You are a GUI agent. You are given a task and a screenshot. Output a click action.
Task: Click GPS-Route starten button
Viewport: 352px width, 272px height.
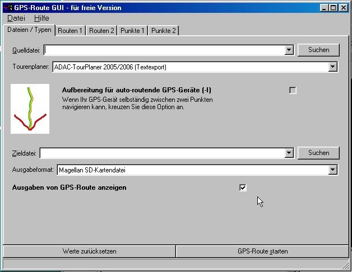click(262, 251)
